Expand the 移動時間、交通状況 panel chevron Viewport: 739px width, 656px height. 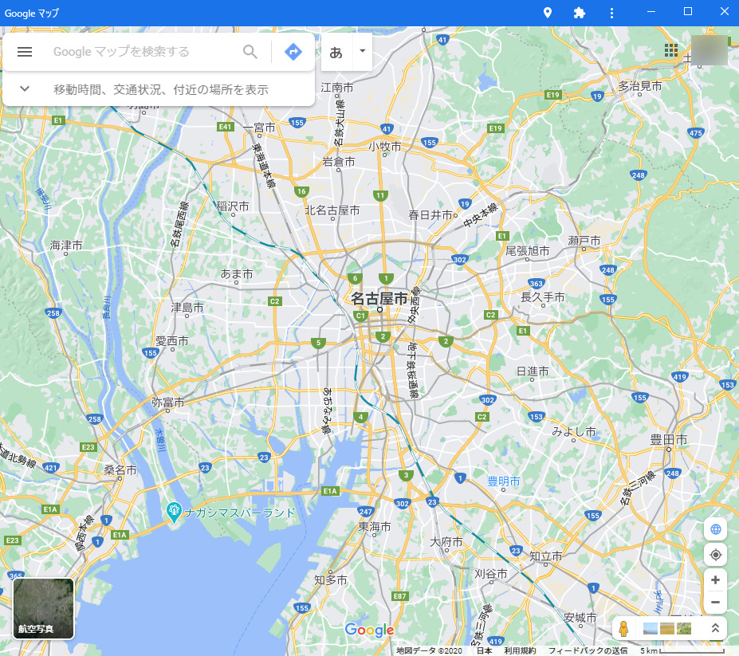(x=25, y=88)
